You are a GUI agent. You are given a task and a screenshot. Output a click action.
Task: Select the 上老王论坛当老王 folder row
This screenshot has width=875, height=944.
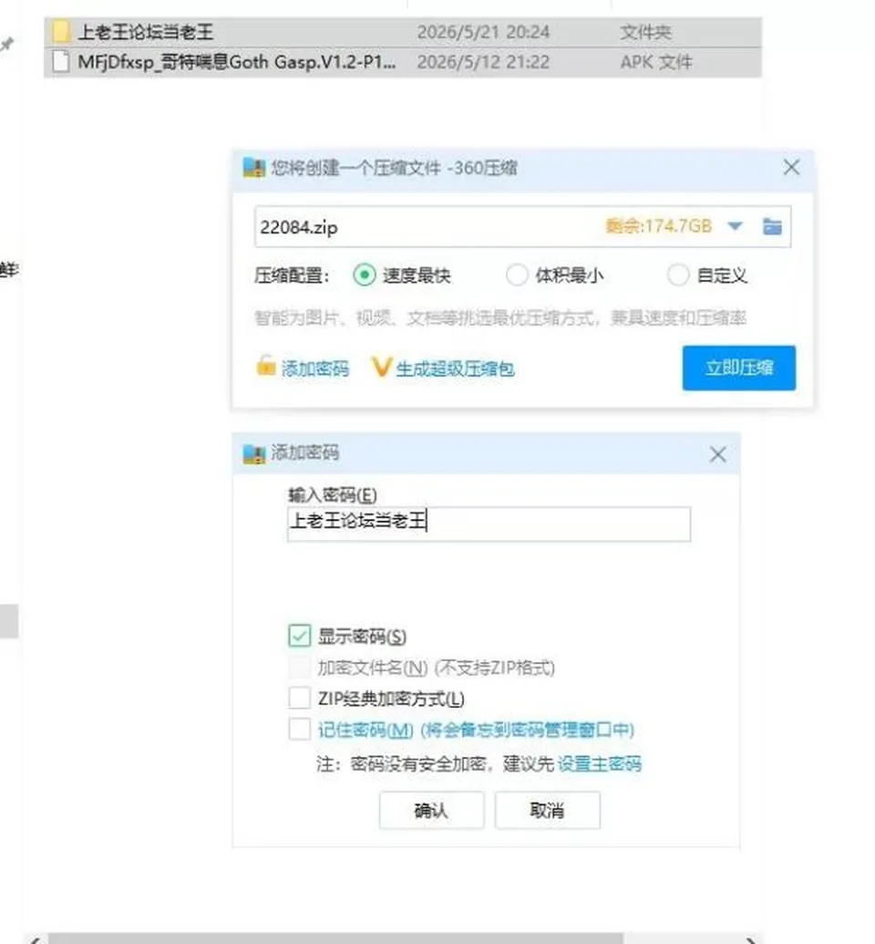[403, 32]
